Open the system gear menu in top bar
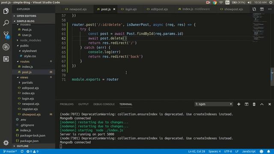274x154 pixels. pos(271,3)
